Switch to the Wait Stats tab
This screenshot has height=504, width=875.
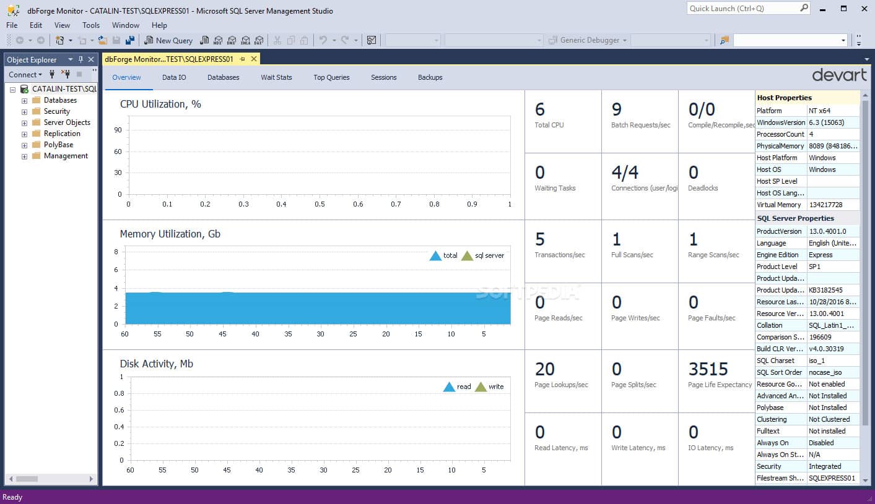(x=276, y=77)
